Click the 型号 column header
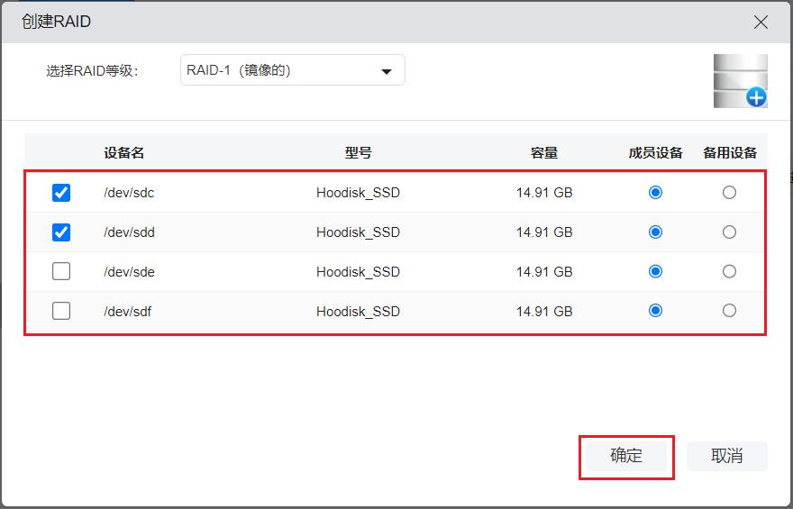The image size is (793, 509). pos(358,153)
